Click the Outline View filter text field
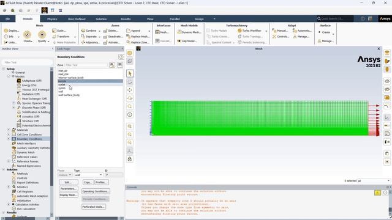This screenshot has width=392, height=220. pyautogui.click(x=27, y=62)
